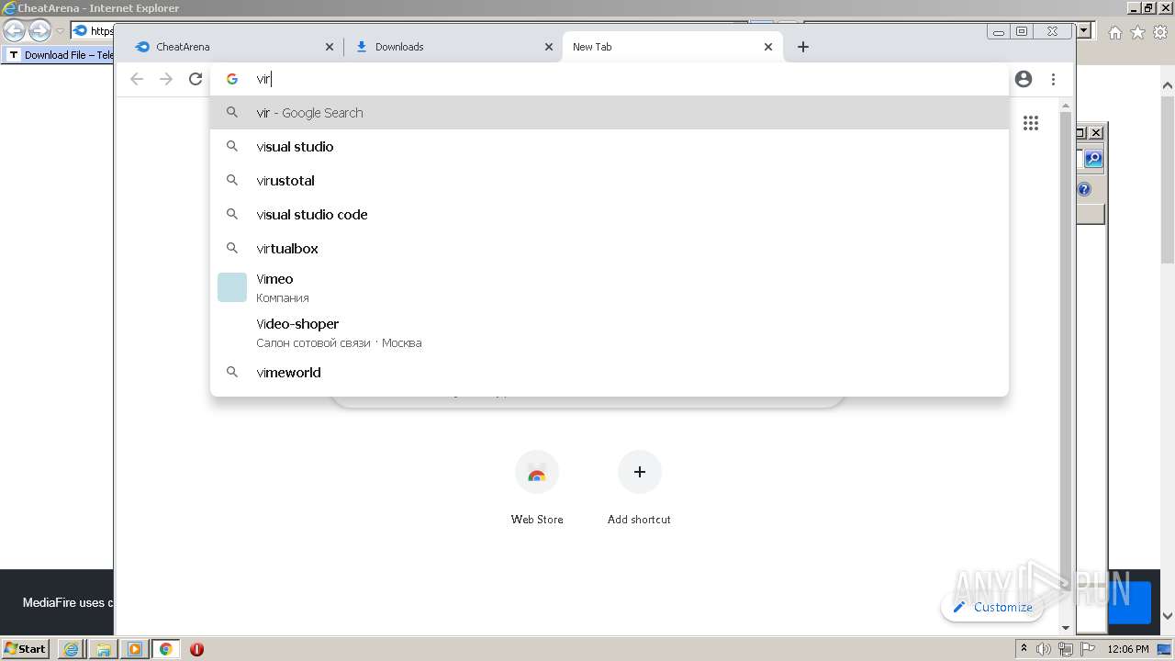Screen dimensions: 1175x661
Task: Expand the IE address bar dropdown arrow
Action: pyautogui.click(x=1084, y=30)
